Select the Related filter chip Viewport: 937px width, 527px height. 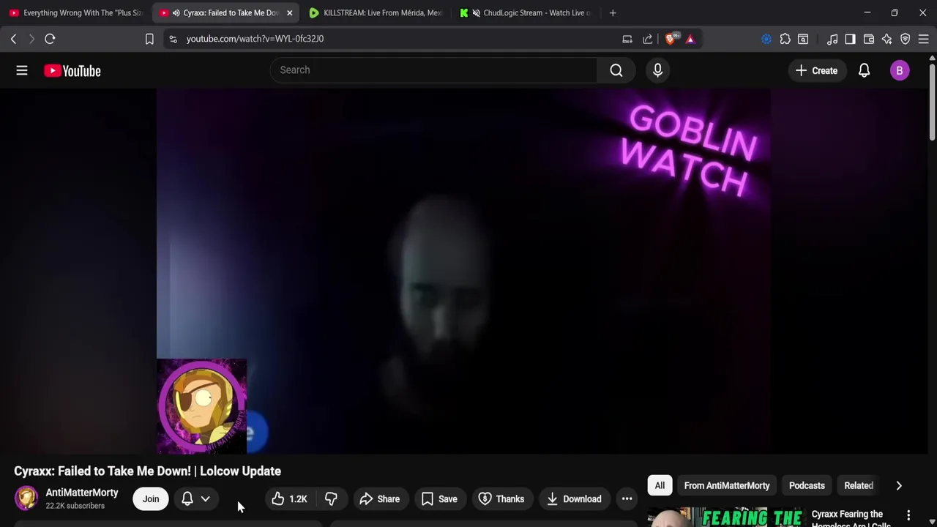[x=859, y=485]
